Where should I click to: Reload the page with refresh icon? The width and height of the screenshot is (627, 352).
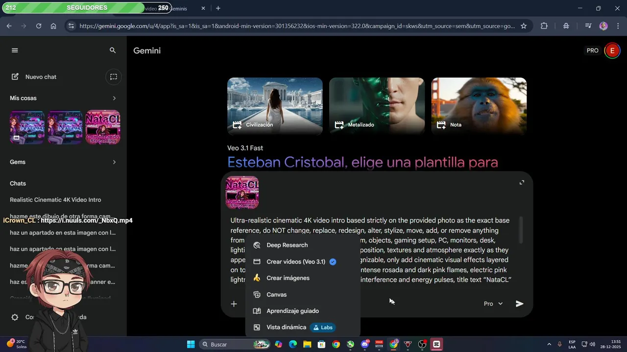39,26
